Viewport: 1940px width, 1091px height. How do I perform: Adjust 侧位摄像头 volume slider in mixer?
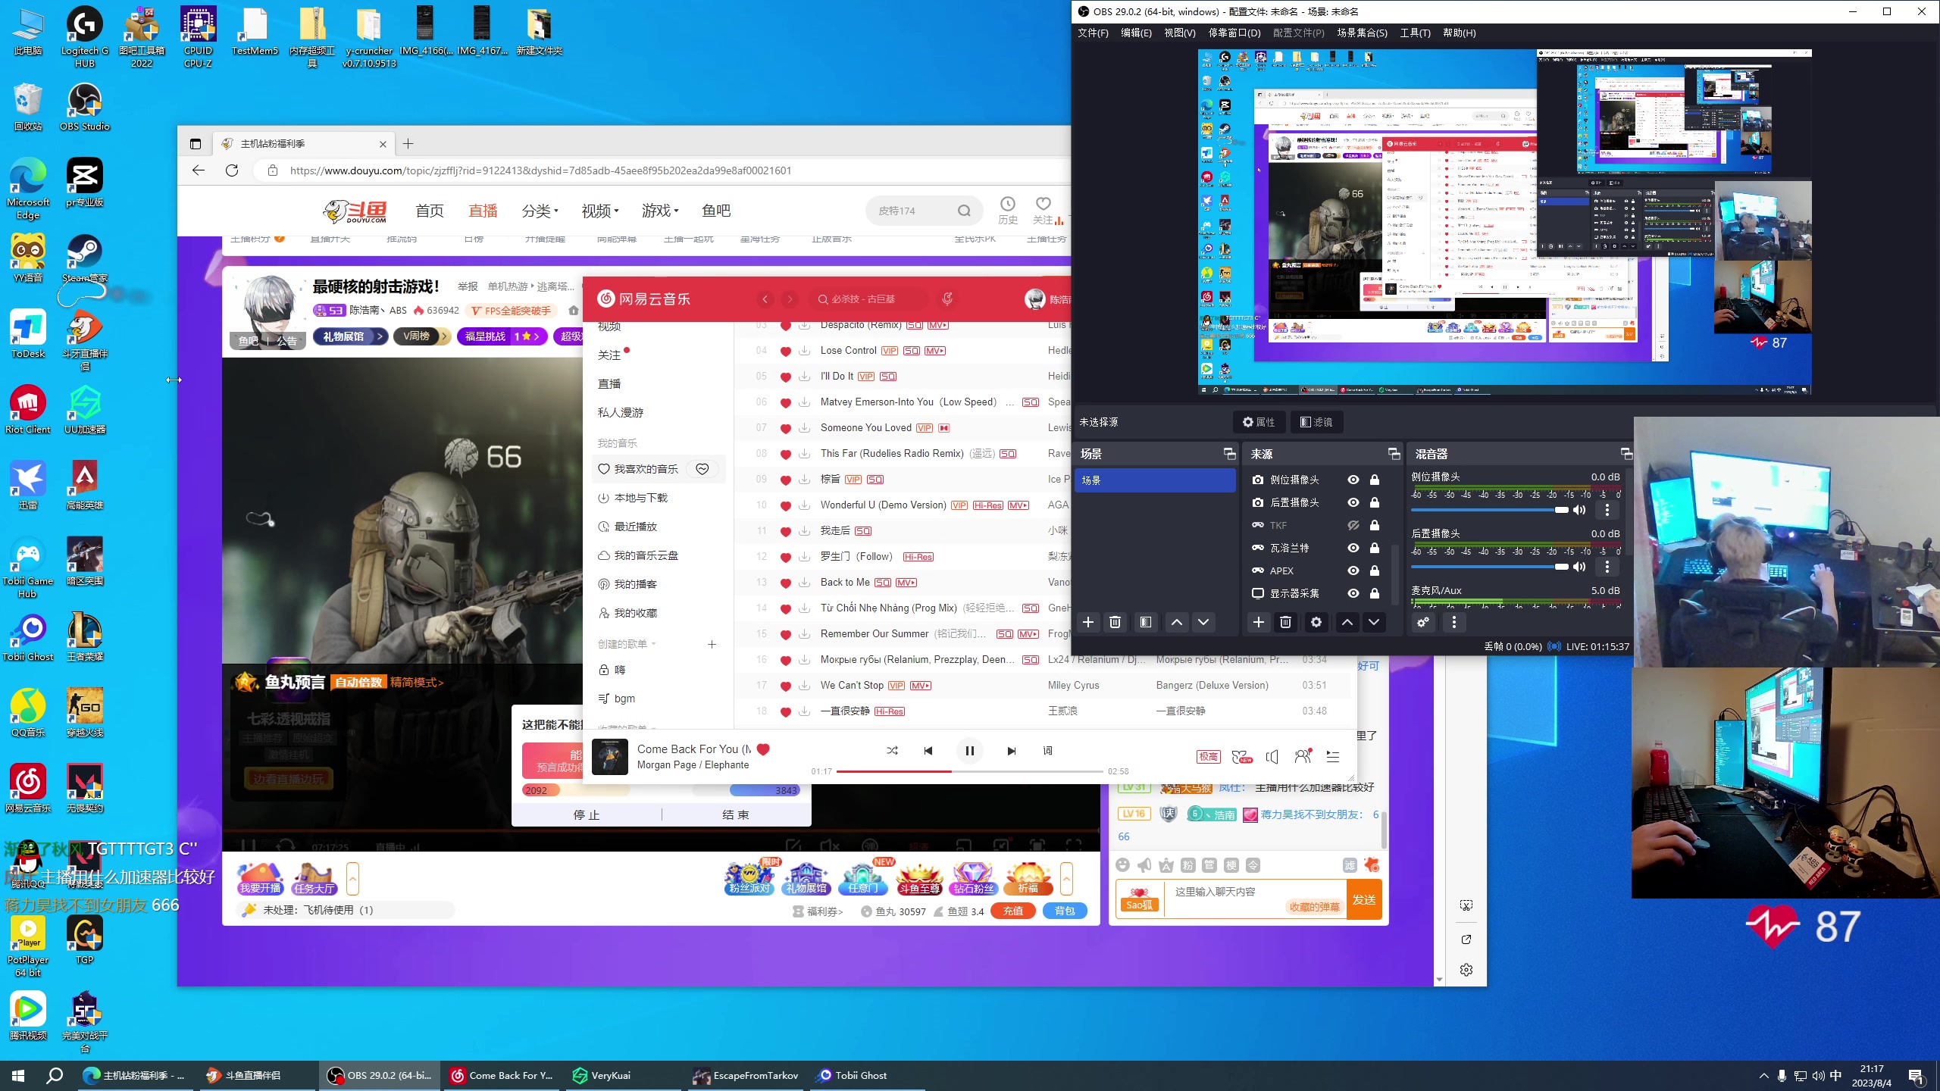point(1489,510)
